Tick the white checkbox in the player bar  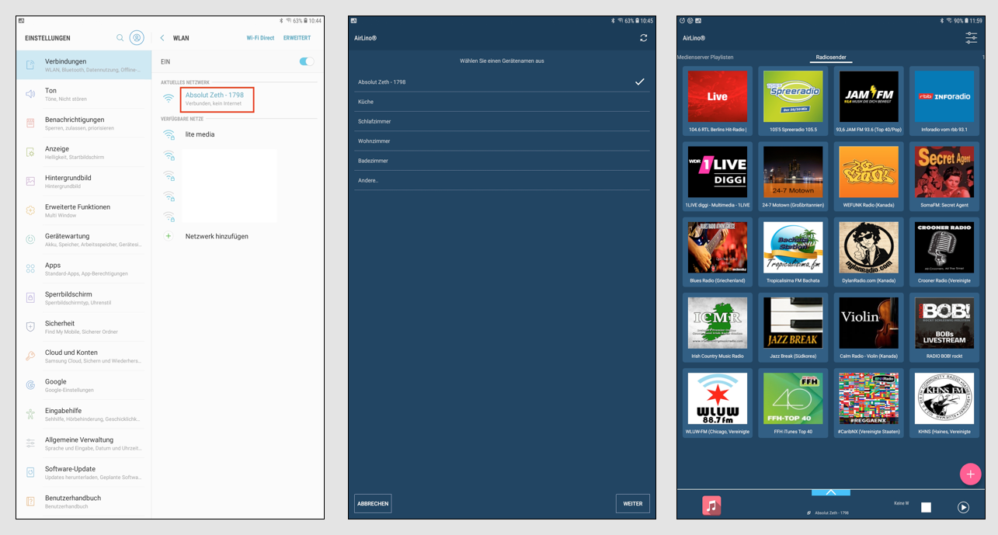point(926,506)
